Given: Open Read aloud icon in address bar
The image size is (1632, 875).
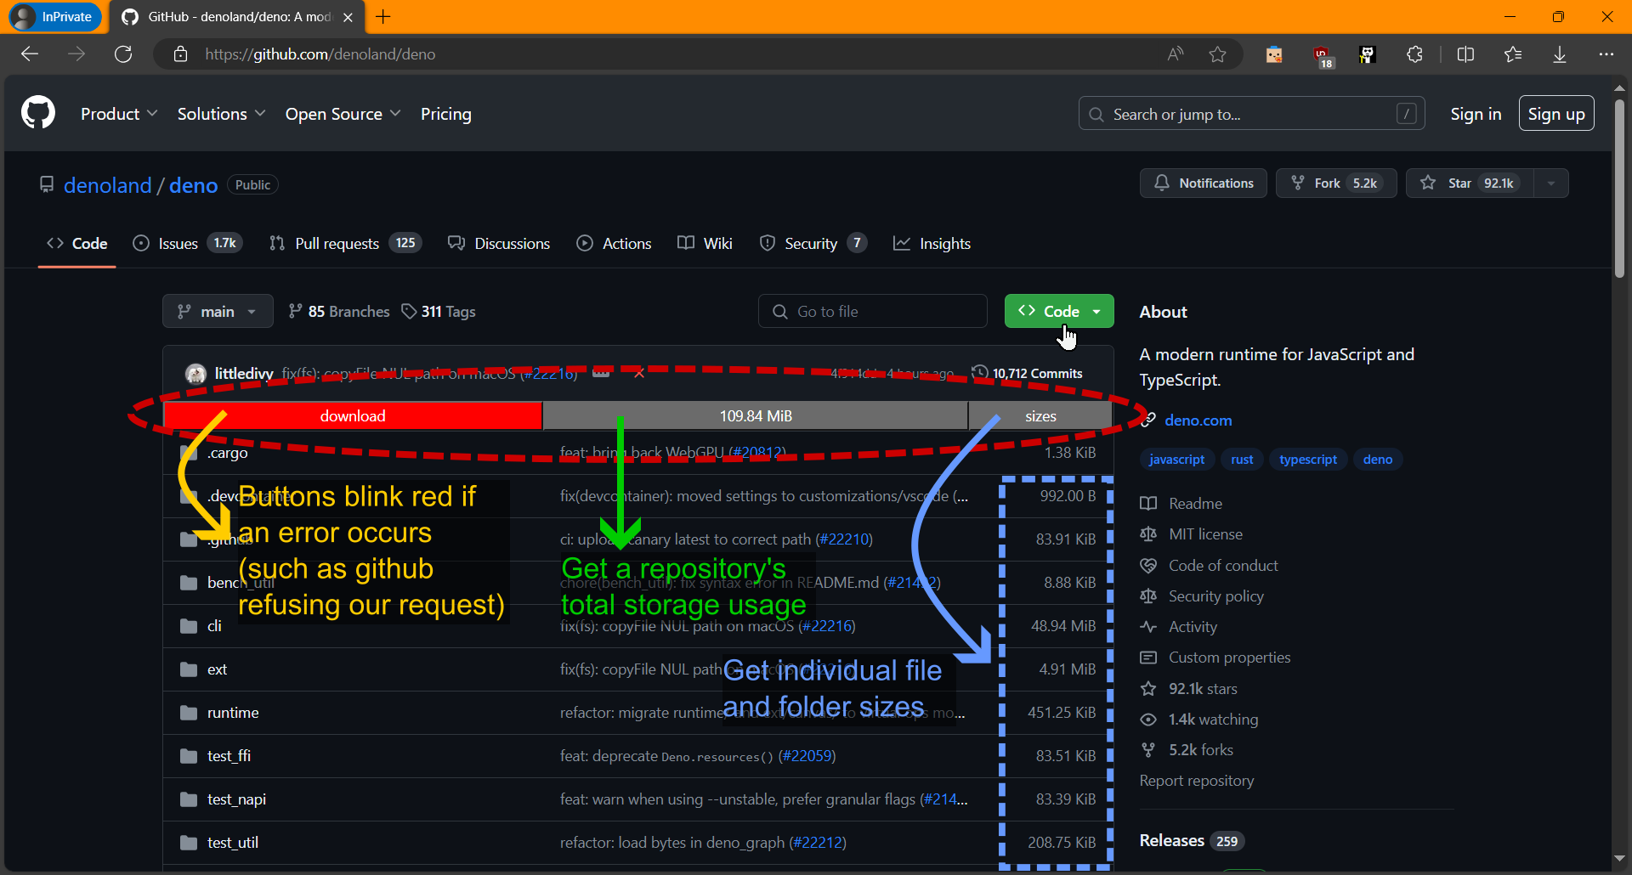Looking at the screenshot, I should pos(1176,54).
